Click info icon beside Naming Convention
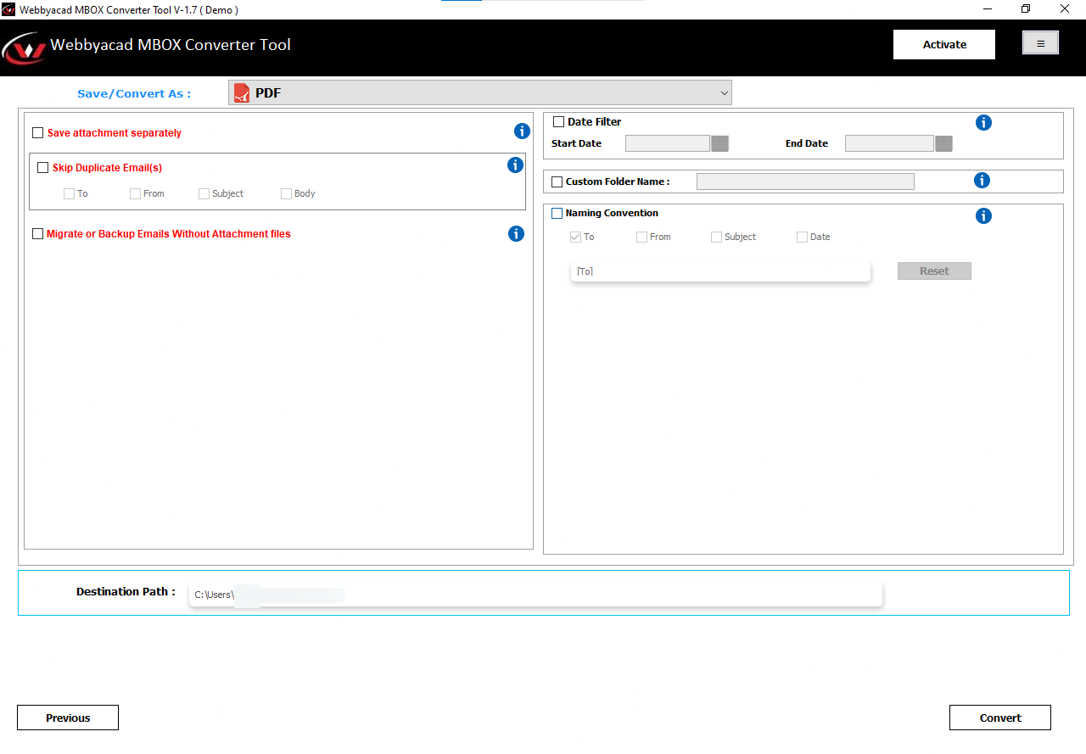The width and height of the screenshot is (1086, 754). (x=983, y=215)
